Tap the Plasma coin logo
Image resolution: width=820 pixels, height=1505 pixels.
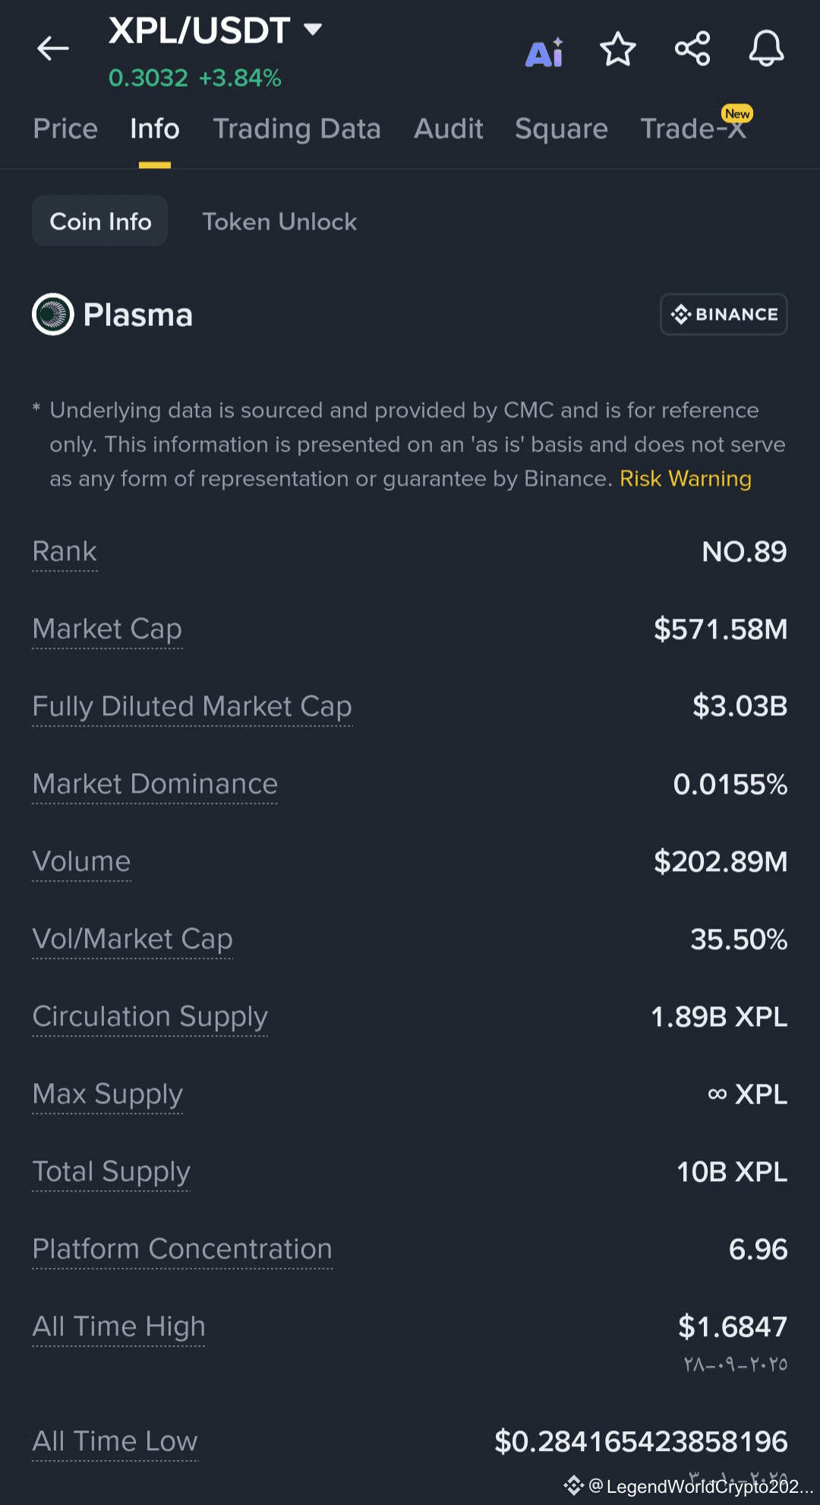tap(53, 314)
